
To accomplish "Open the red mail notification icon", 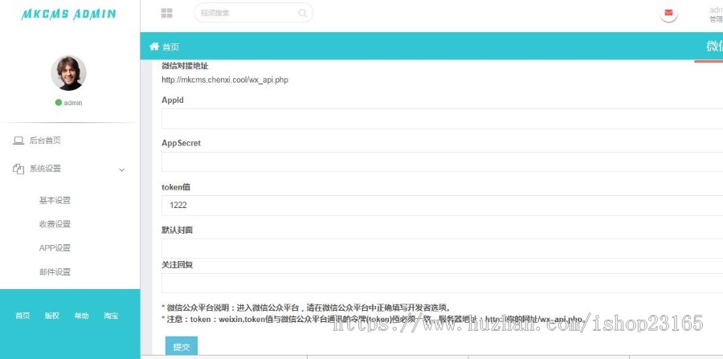I will (x=668, y=13).
